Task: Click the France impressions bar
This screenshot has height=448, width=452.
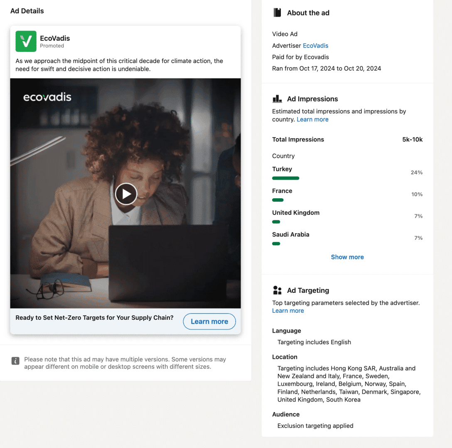Action: pos(278,200)
